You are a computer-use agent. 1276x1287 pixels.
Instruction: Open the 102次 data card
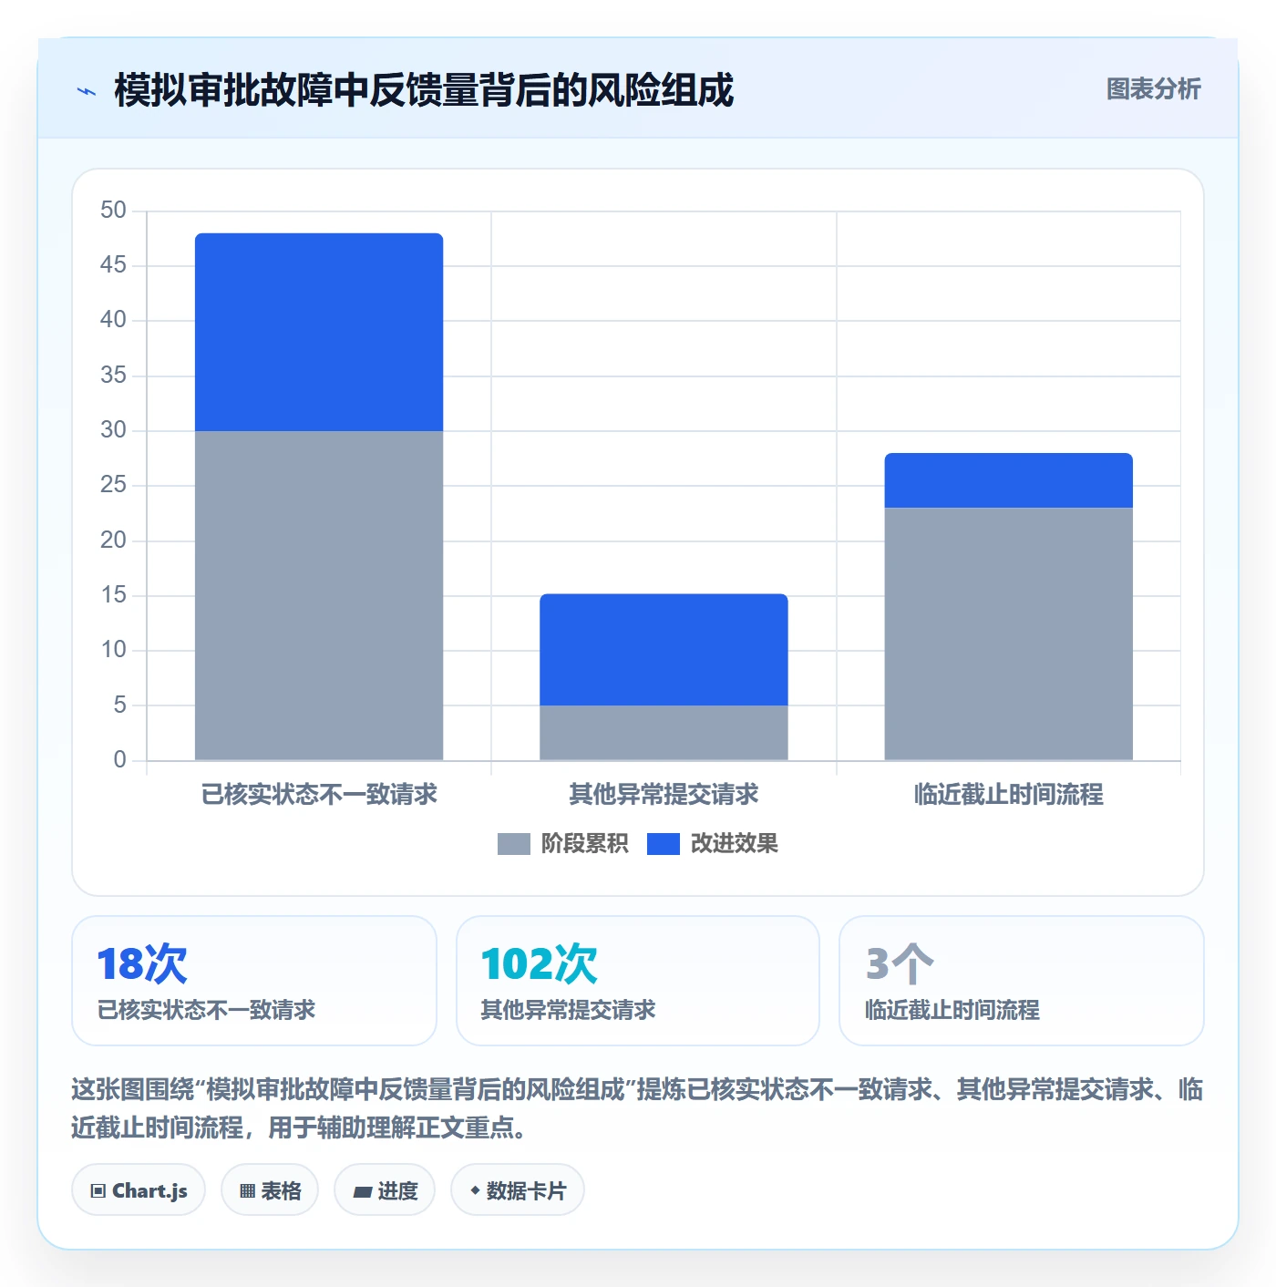click(x=638, y=981)
